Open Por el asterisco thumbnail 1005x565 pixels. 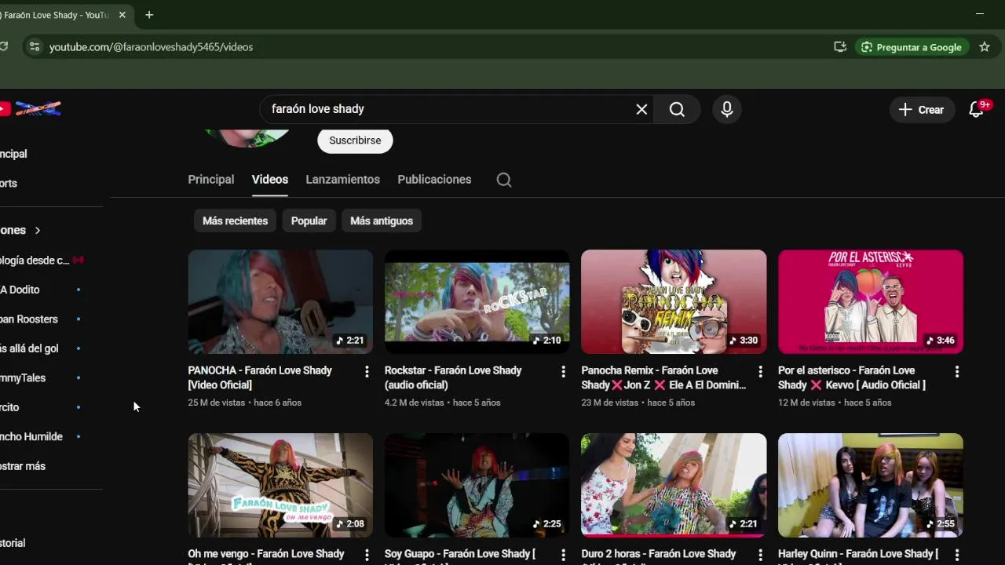870,302
